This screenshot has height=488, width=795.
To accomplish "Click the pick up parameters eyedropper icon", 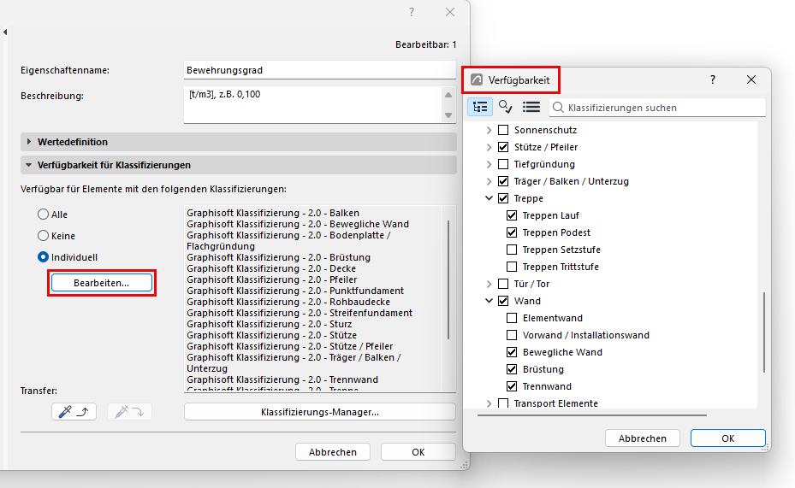I will [74, 412].
